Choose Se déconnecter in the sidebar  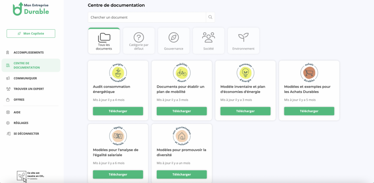click(26, 134)
